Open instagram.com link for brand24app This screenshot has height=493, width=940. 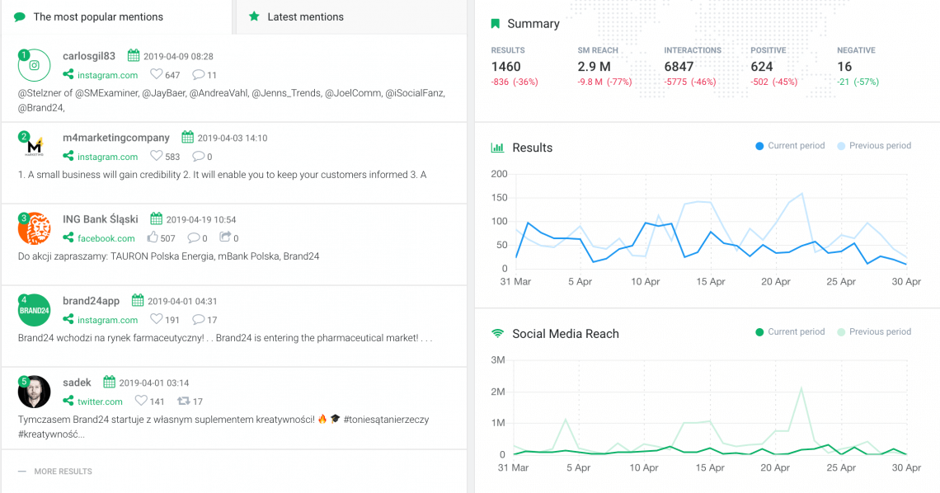pos(107,320)
